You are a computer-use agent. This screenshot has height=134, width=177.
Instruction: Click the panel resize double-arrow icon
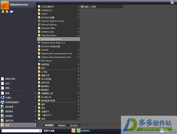[x=34, y=11]
